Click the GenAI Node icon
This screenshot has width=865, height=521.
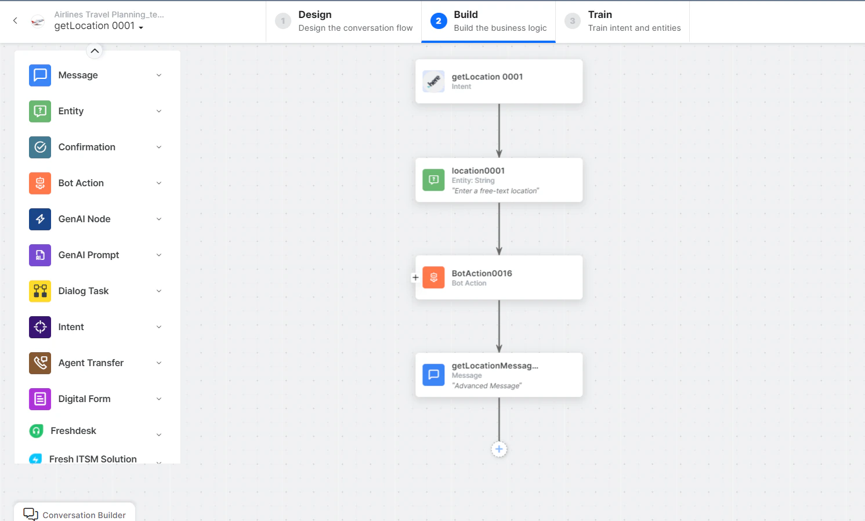click(x=39, y=219)
